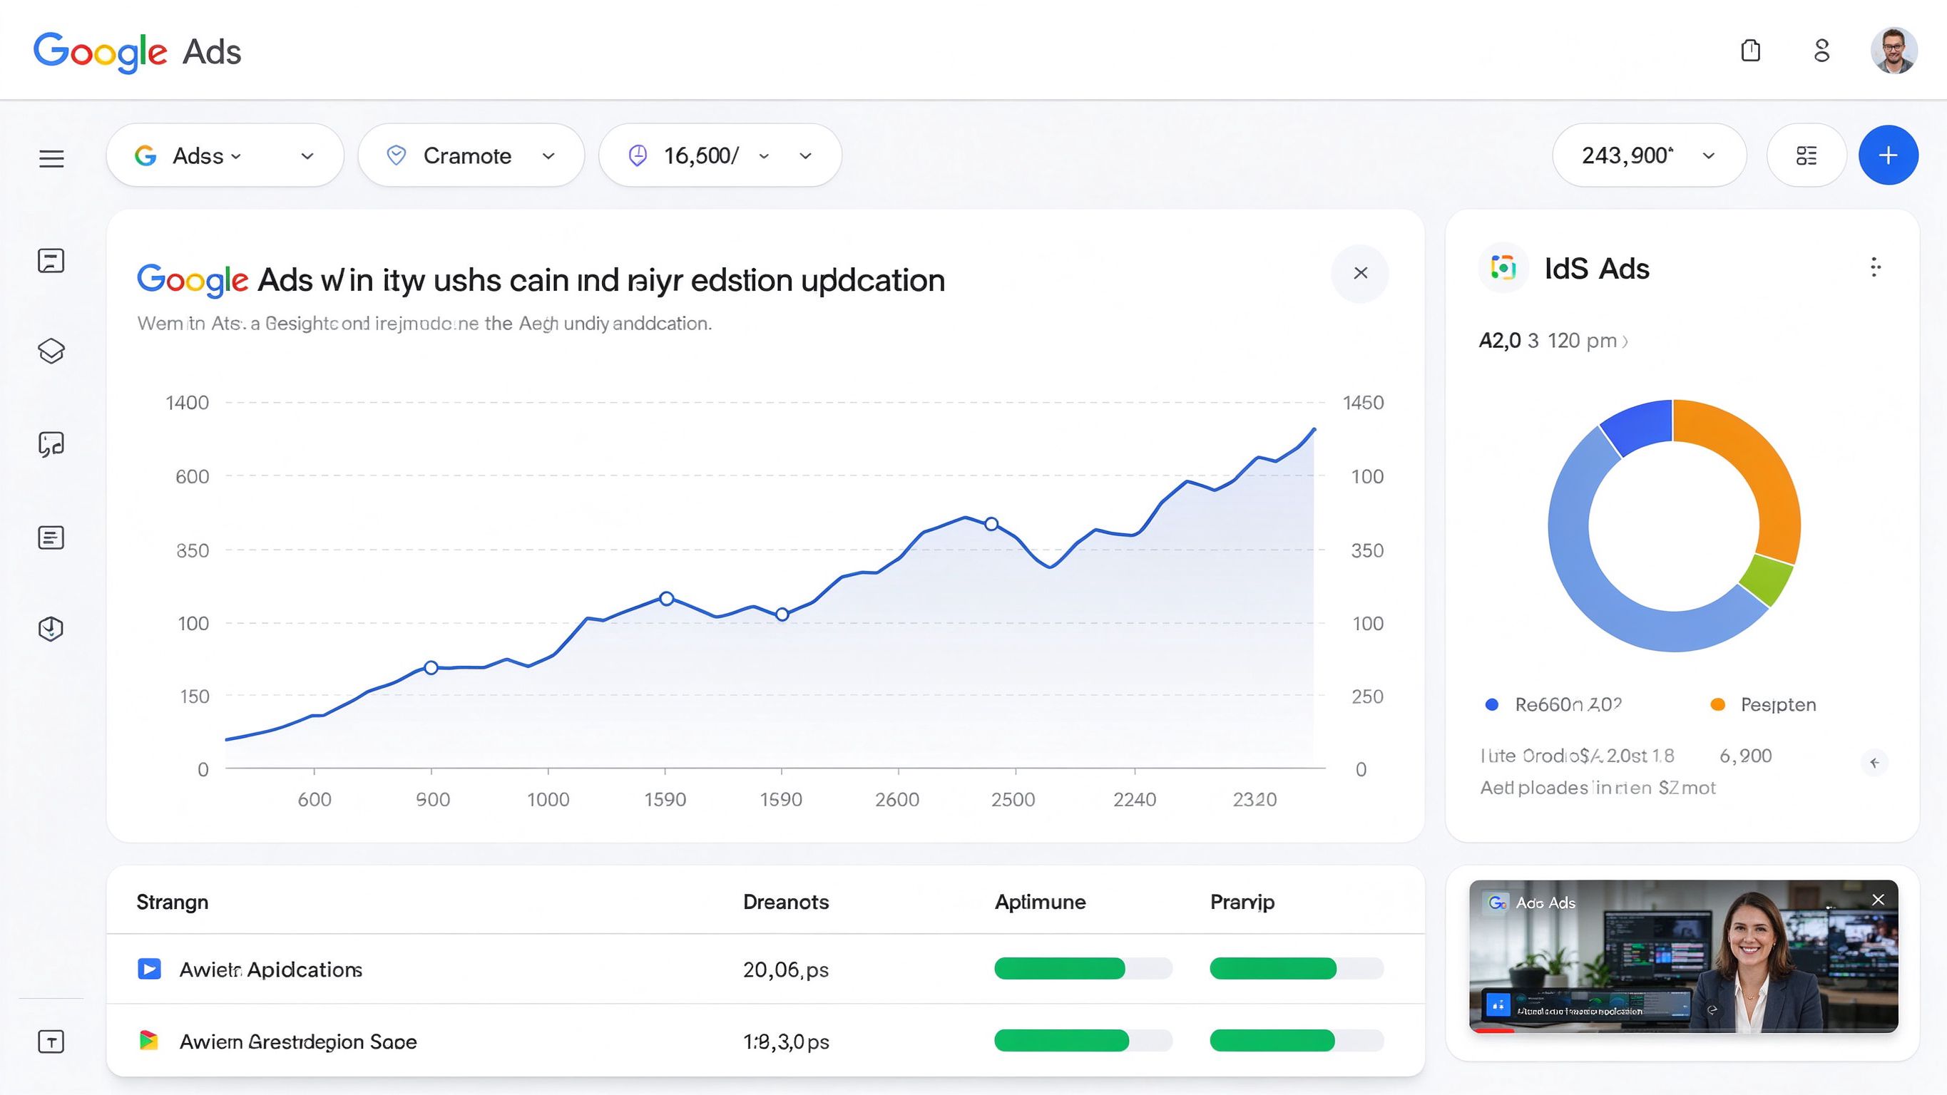Click the Google Ads logo in header
Viewport: 1947px width, 1095px height.
(x=138, y=52)
